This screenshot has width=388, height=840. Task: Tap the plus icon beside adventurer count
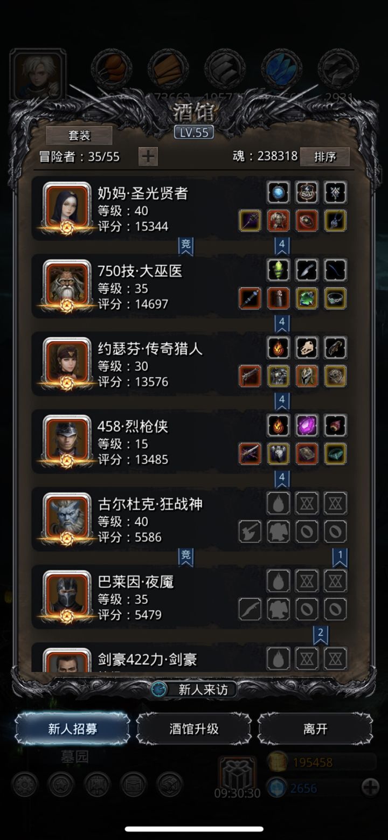tap(148, 157)
